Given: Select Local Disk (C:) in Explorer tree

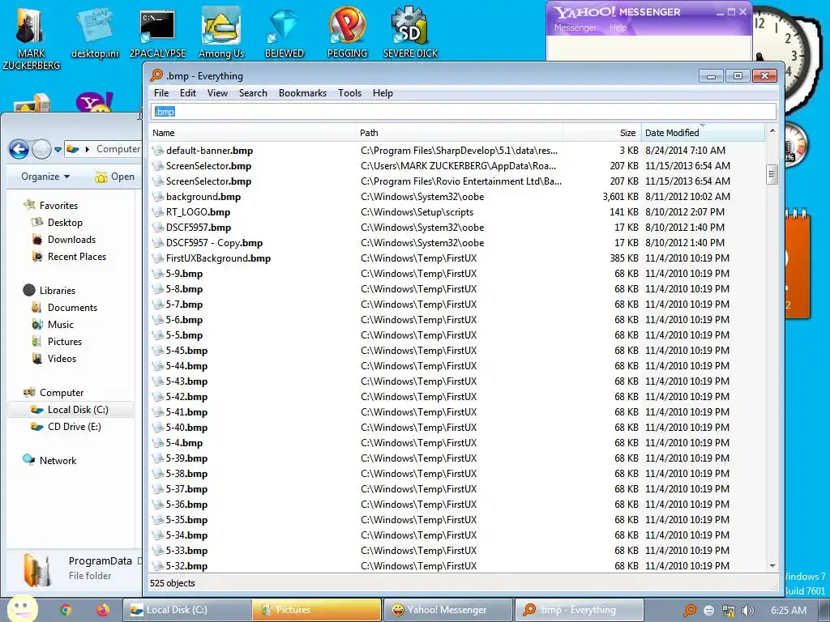Looking at the screenshot, I should click(71, 409).
